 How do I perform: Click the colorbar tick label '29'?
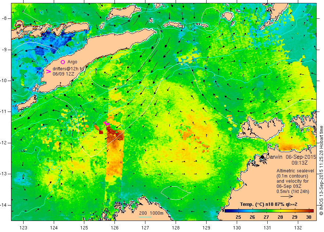tap(295, 217)
